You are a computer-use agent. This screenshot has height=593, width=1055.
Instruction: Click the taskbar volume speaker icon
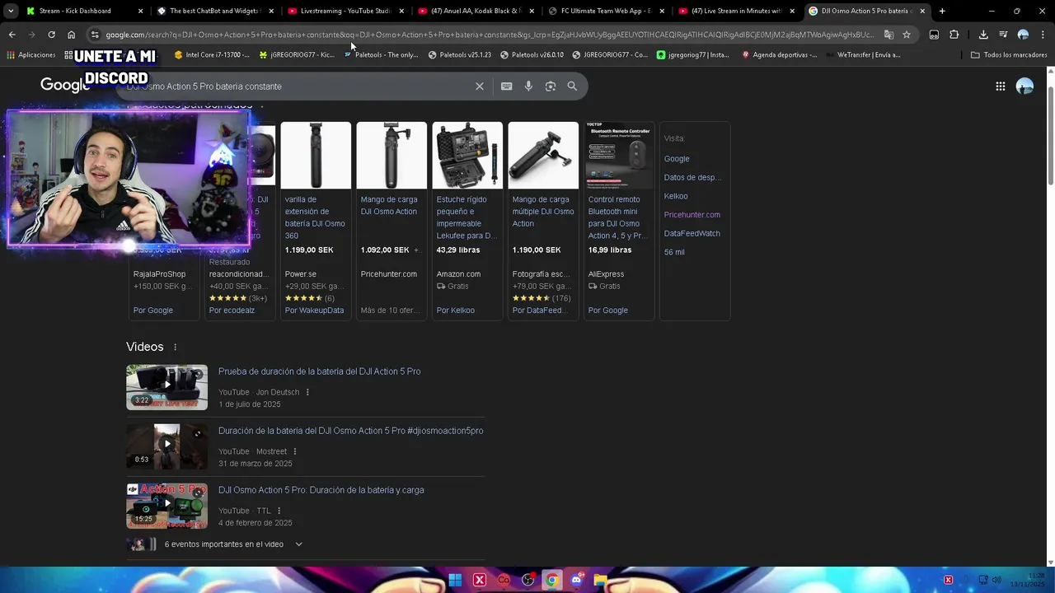pos(996,580)
